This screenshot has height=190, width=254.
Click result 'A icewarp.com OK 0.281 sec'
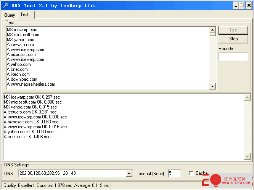[x=30, y=112]
